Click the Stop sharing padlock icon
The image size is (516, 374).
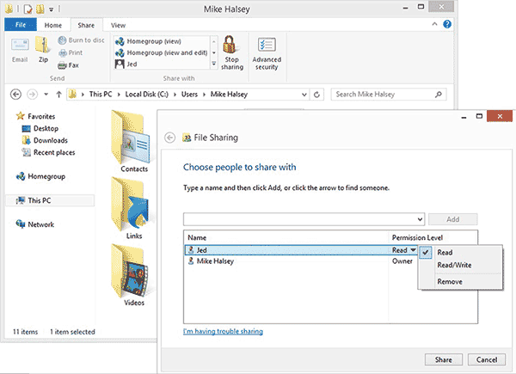pos(230,52)
